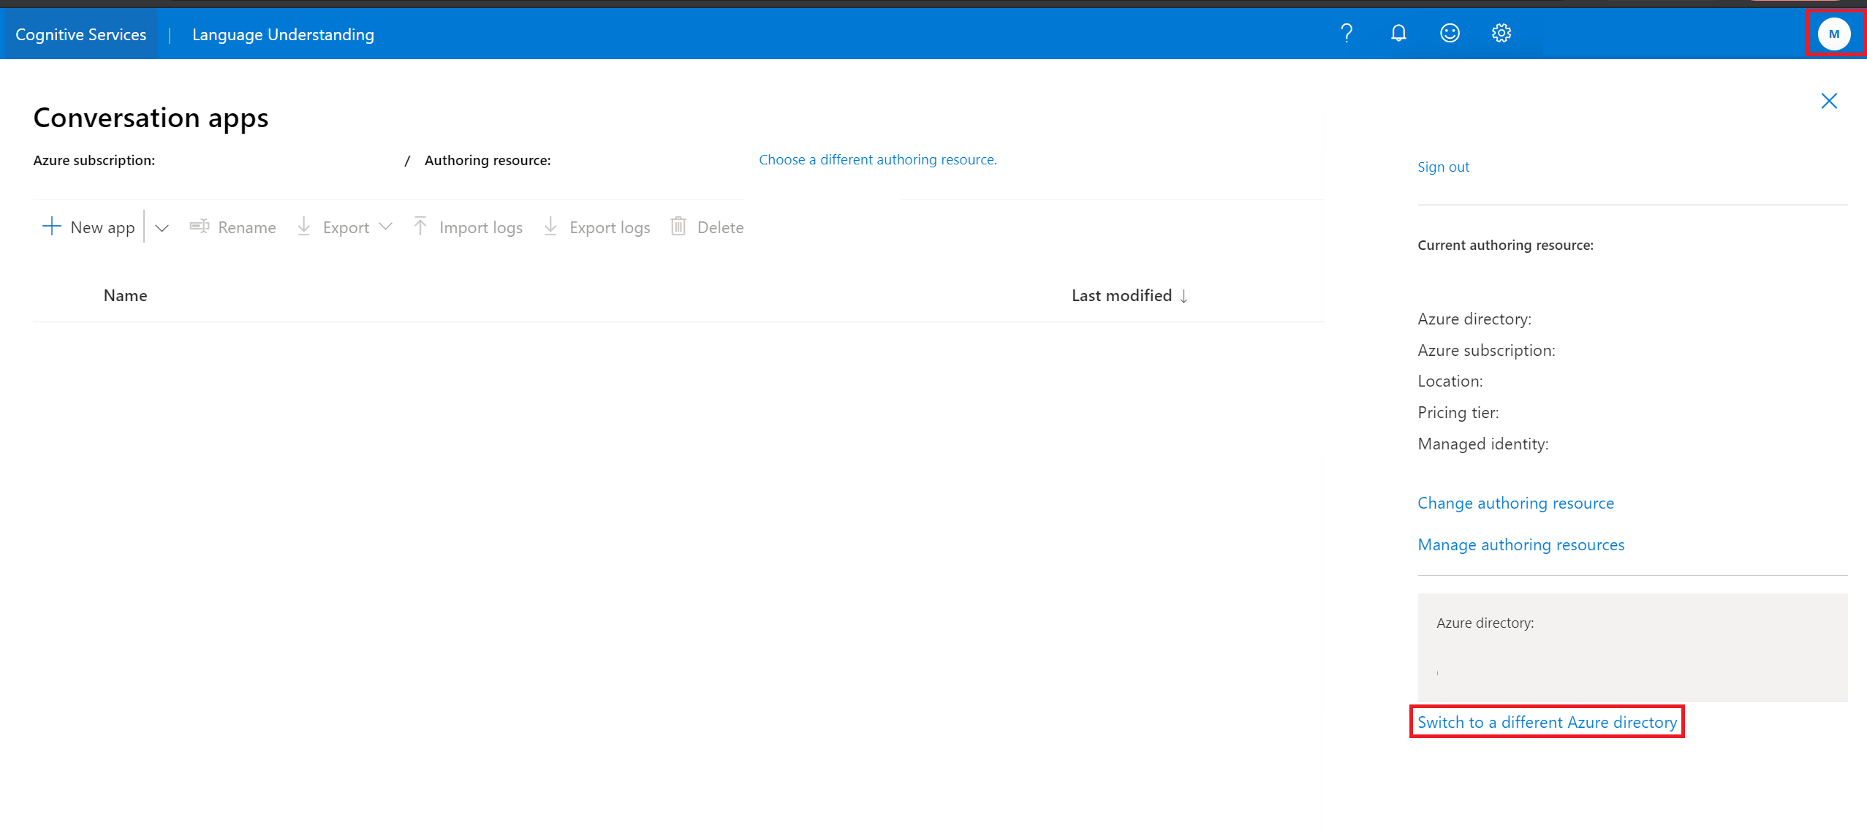This screenshot has height=836, width=1867.
Task: Click Import logs in toolbar
Action: [468, 227]
